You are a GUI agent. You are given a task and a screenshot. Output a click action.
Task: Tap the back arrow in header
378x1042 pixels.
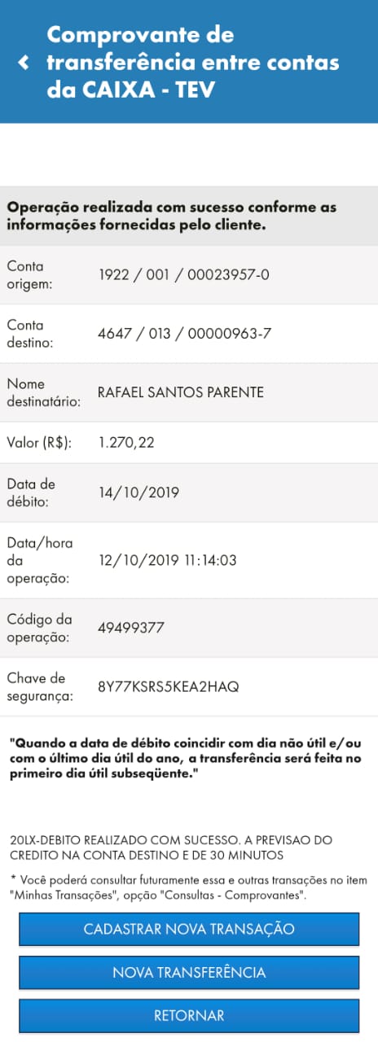[24, 63]
